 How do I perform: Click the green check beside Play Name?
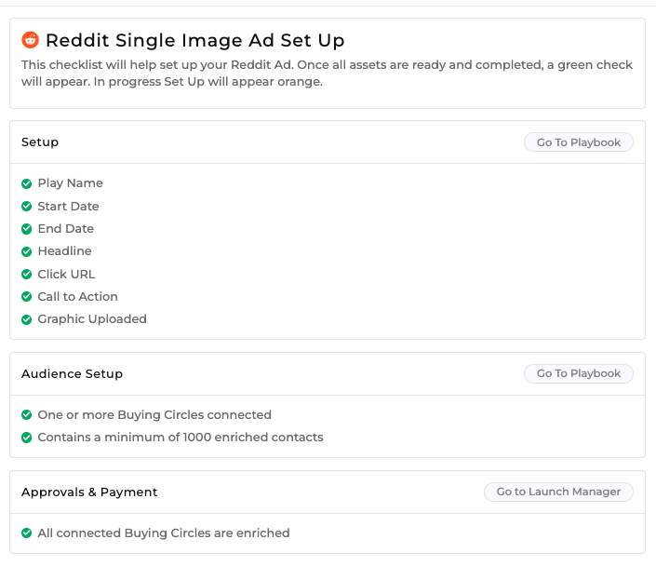pos(26,183)
